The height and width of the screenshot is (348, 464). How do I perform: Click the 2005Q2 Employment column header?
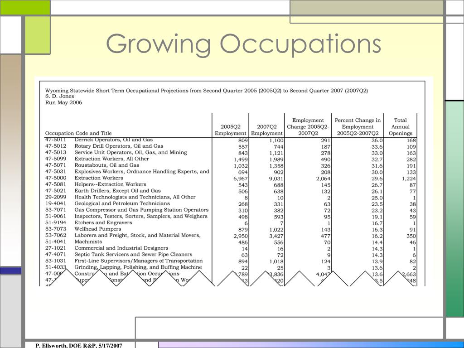[x=231, y=130]
